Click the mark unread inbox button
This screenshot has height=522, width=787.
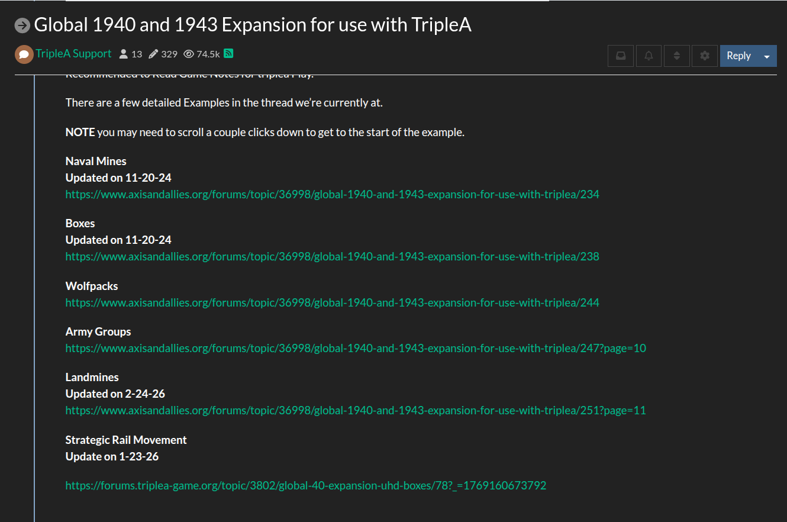tap(621, 56)
